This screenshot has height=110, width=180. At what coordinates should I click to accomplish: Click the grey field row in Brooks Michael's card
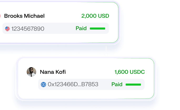61,29
